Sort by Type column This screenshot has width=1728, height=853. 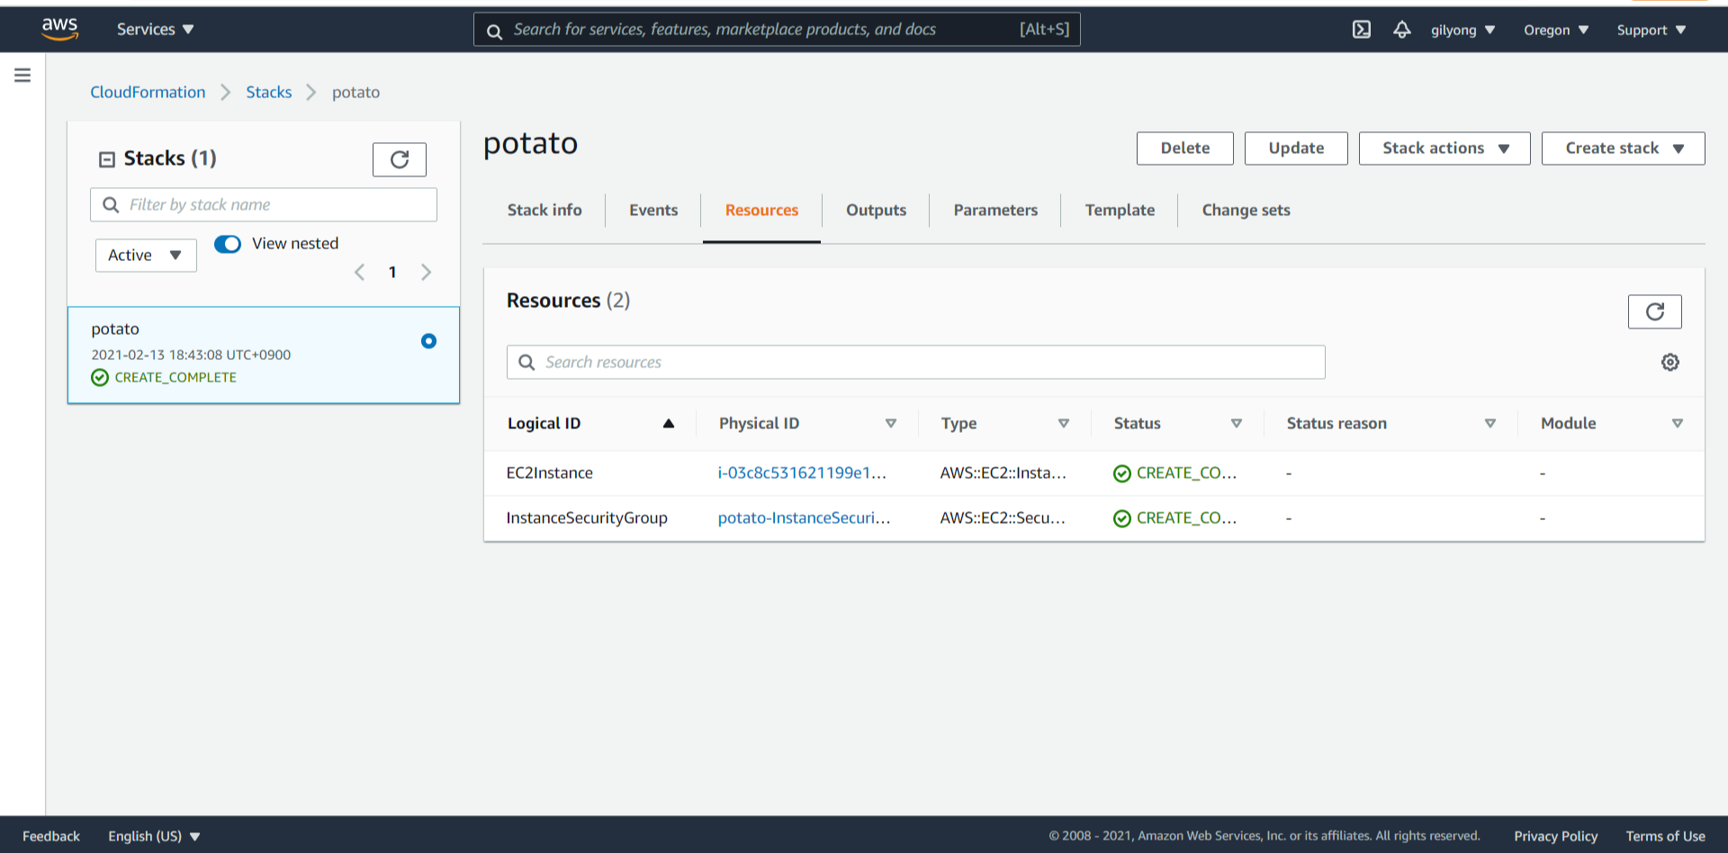tap(1064, 423)
